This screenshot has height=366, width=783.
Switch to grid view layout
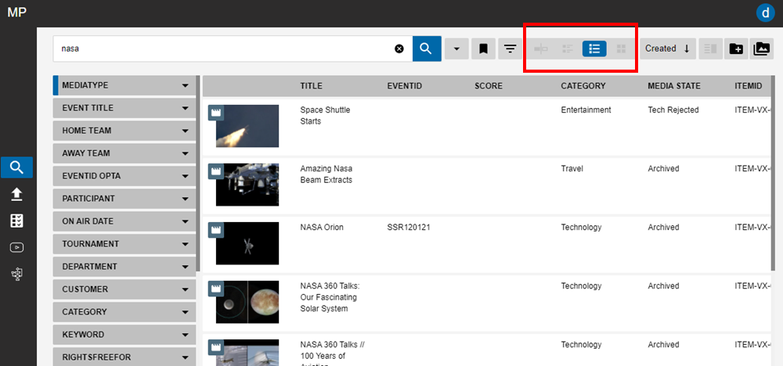pyautogui.click(x=621, y=48)
